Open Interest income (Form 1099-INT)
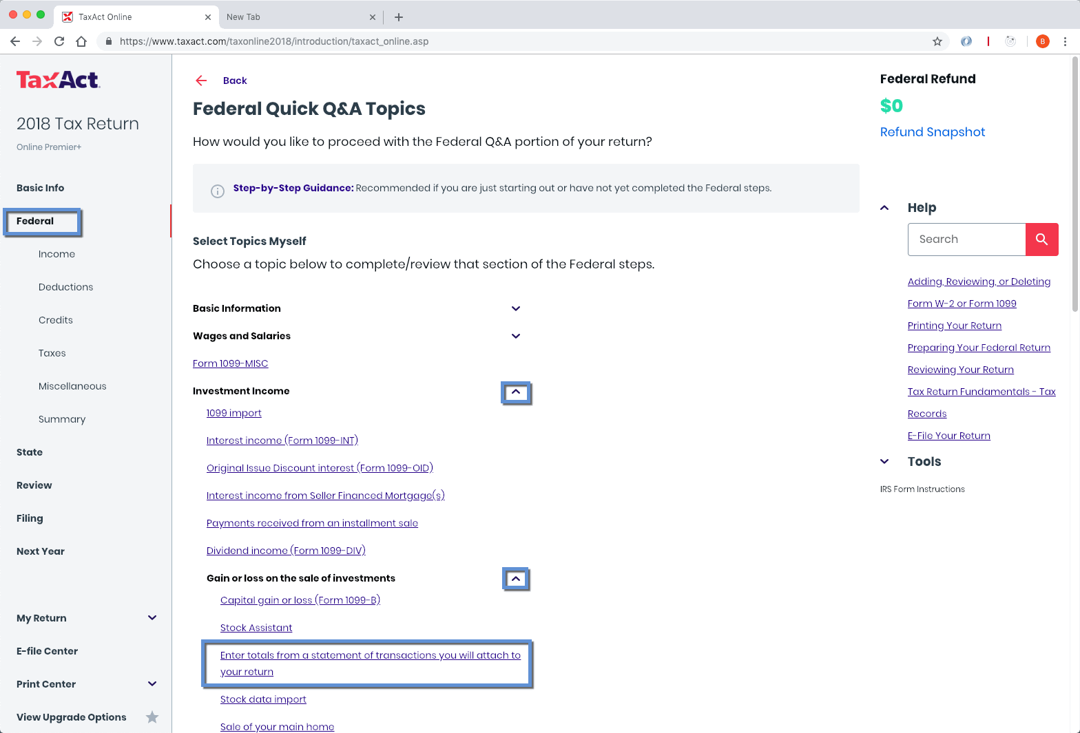 click(x=282, y=440)
